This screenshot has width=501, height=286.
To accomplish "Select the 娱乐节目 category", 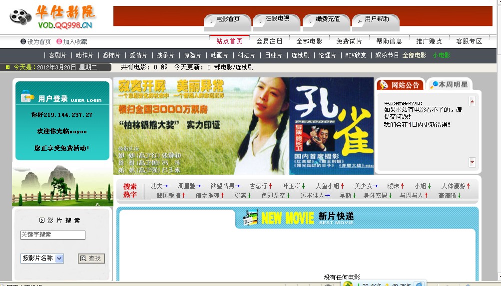I will click(x=387, y=55).
